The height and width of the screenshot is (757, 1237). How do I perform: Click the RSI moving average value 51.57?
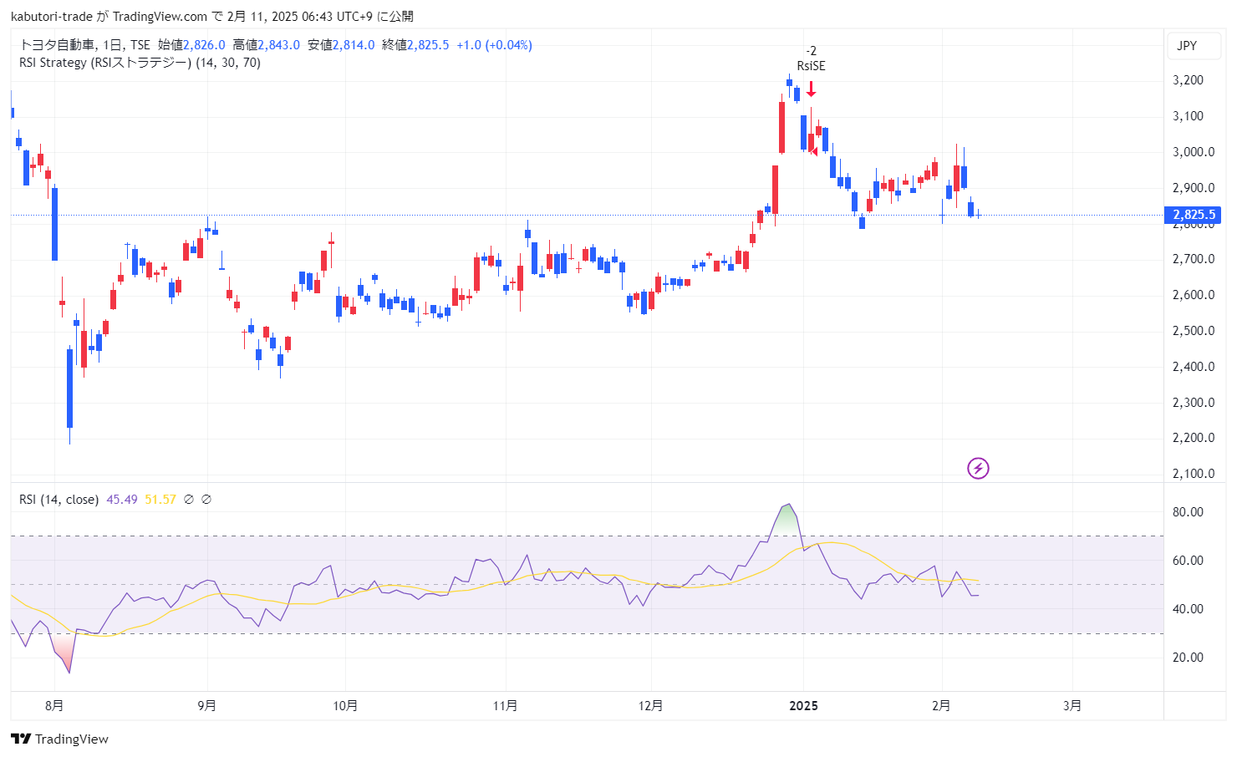pos(160,500)
